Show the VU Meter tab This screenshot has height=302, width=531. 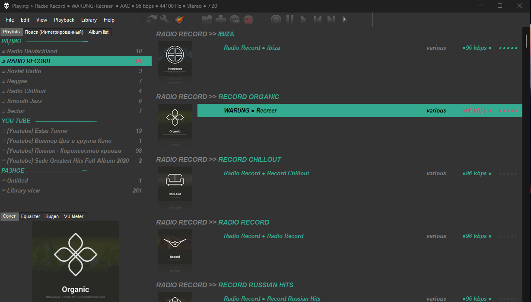coord(74,216)
